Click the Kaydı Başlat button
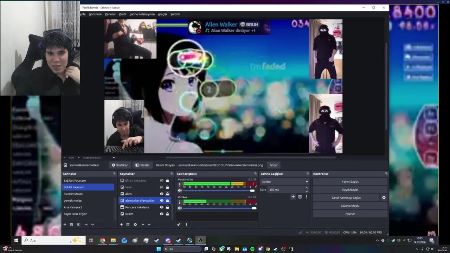450x253 pixels. pyautogui.click(x=350, y=190)
